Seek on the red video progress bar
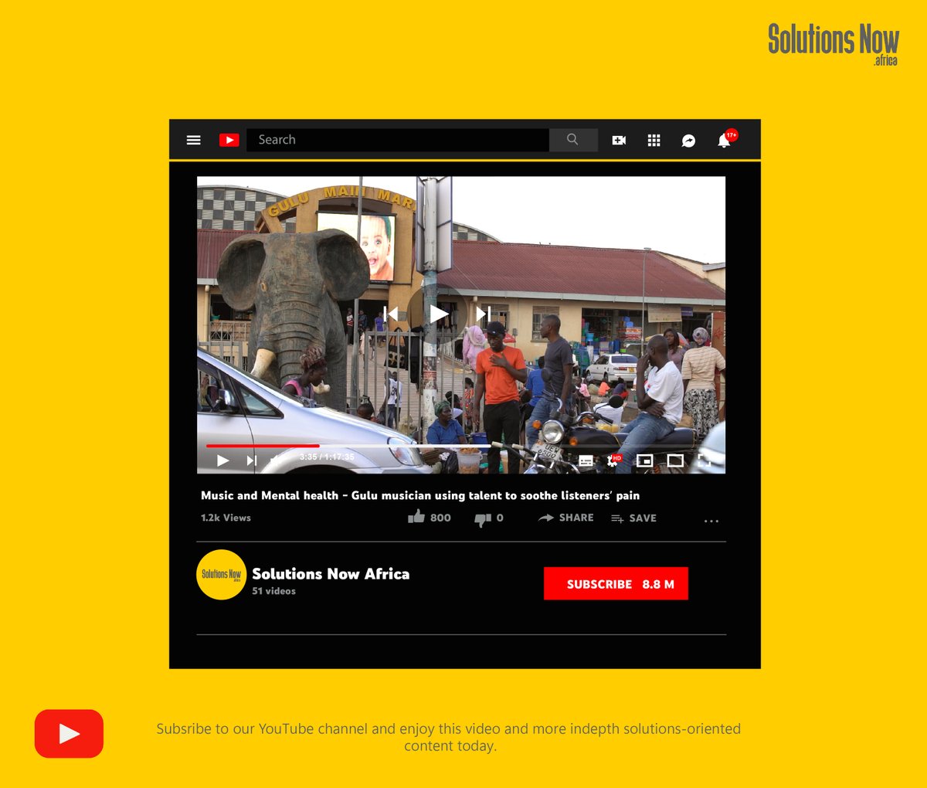This screenshot has width=927, height=788. pos(263,446)
